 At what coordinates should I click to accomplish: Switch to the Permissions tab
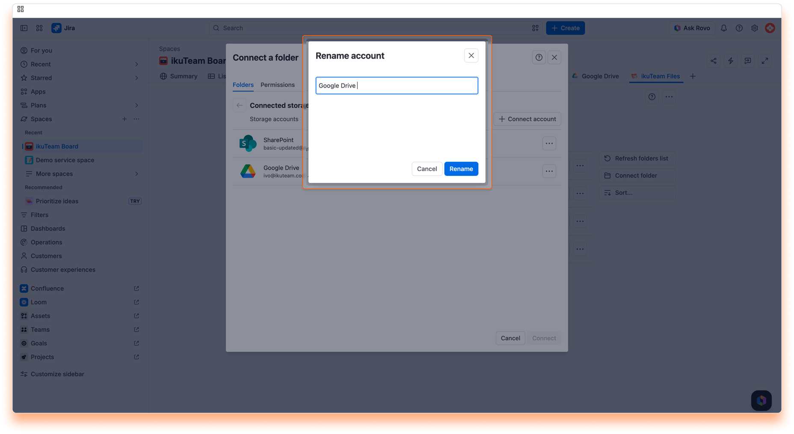coord(278,85)
